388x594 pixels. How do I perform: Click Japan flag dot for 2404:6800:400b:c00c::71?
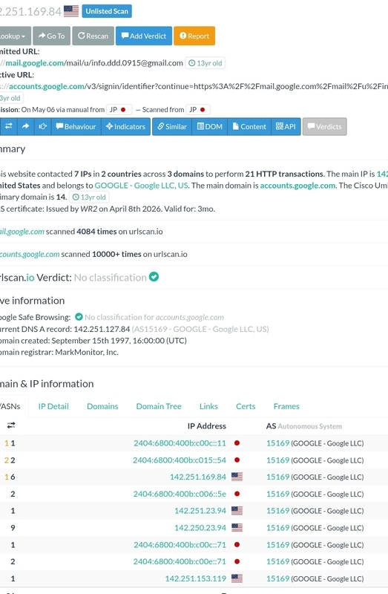point(237,544)
